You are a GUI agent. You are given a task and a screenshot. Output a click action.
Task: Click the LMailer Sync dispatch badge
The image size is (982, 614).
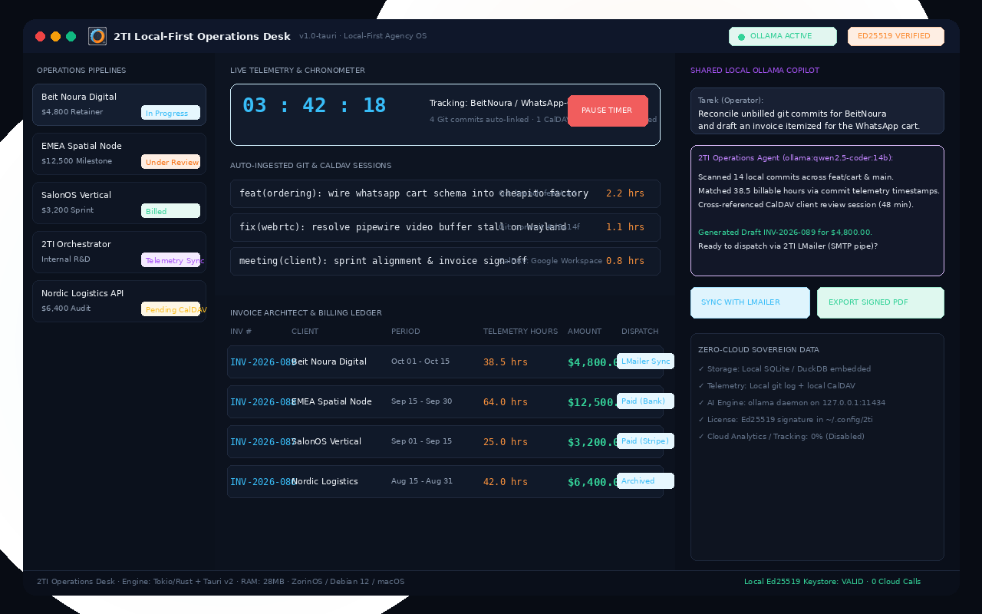[x=645, y=361]
